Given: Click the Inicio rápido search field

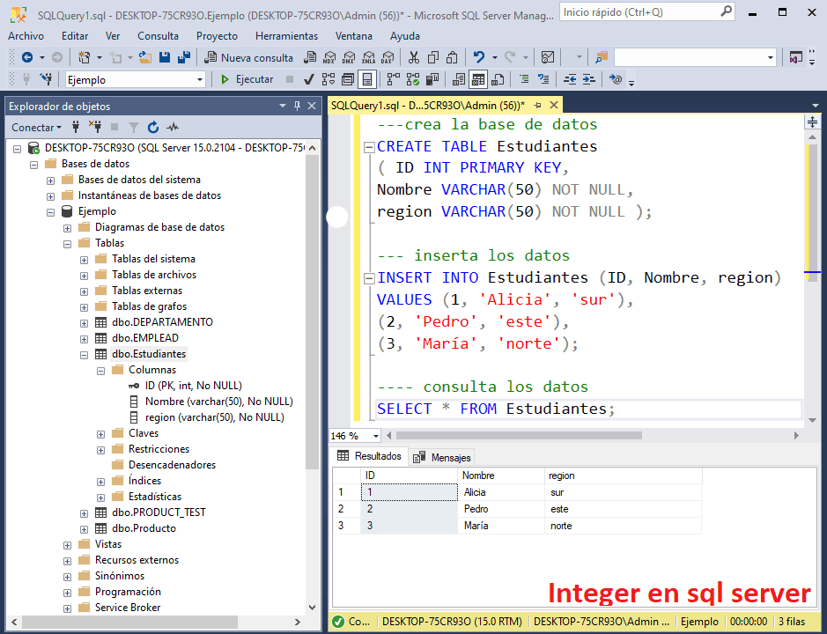Looking at the screenshot, I should point(646,11).
